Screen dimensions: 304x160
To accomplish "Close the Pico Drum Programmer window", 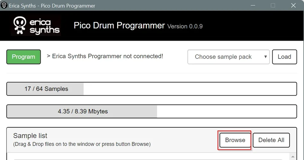I will [293, 5].
